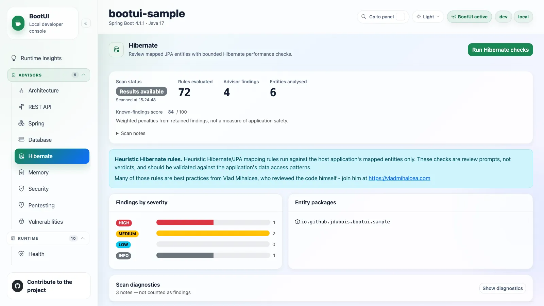The height and width of the screenshot is (306, 544).
Task: Click the Results available status badge
Action: (141, 91)
